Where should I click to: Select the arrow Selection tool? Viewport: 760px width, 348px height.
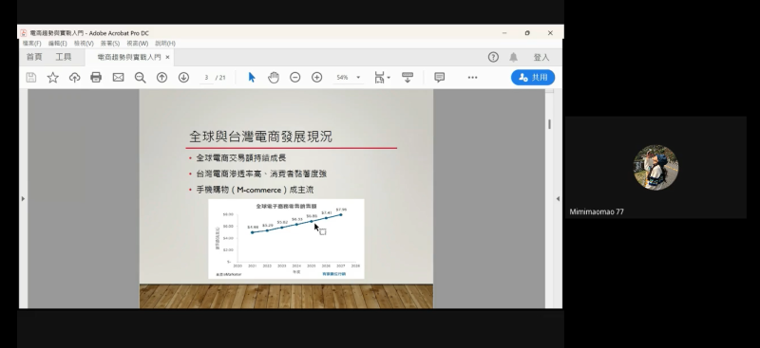point(252,78)
